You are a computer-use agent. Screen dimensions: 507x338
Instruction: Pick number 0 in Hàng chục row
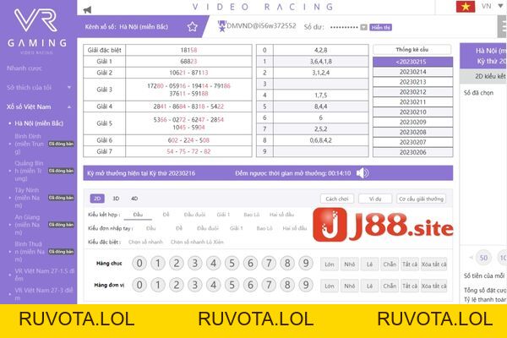click(x=139, y=264)
